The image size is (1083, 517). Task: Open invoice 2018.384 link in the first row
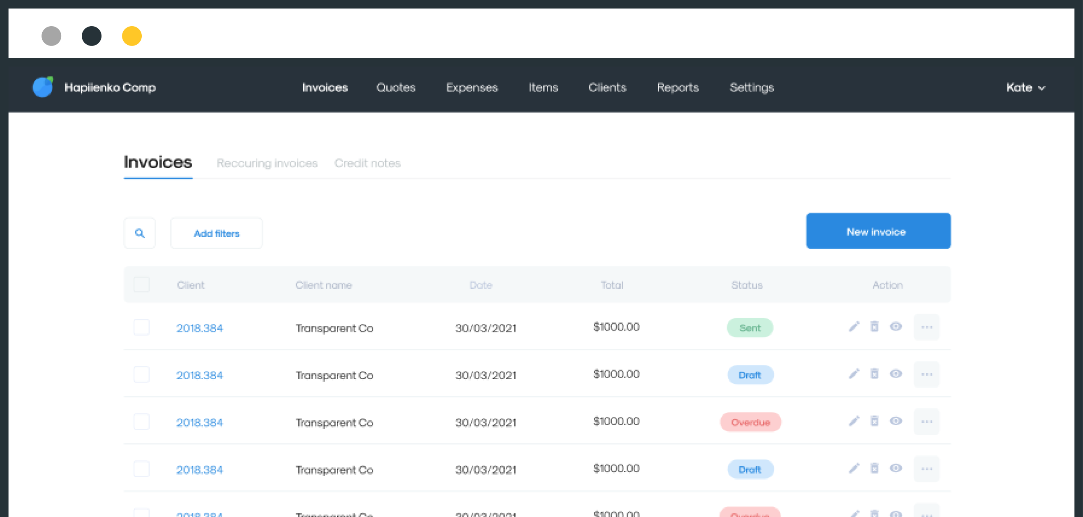[x=199, y=328]
